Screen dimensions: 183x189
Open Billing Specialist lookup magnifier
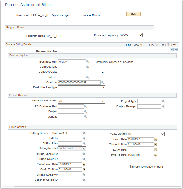pos(84,154)
